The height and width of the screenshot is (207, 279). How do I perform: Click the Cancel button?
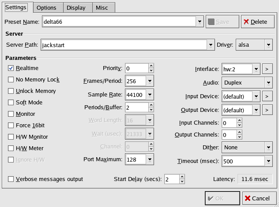click(257, 198)
